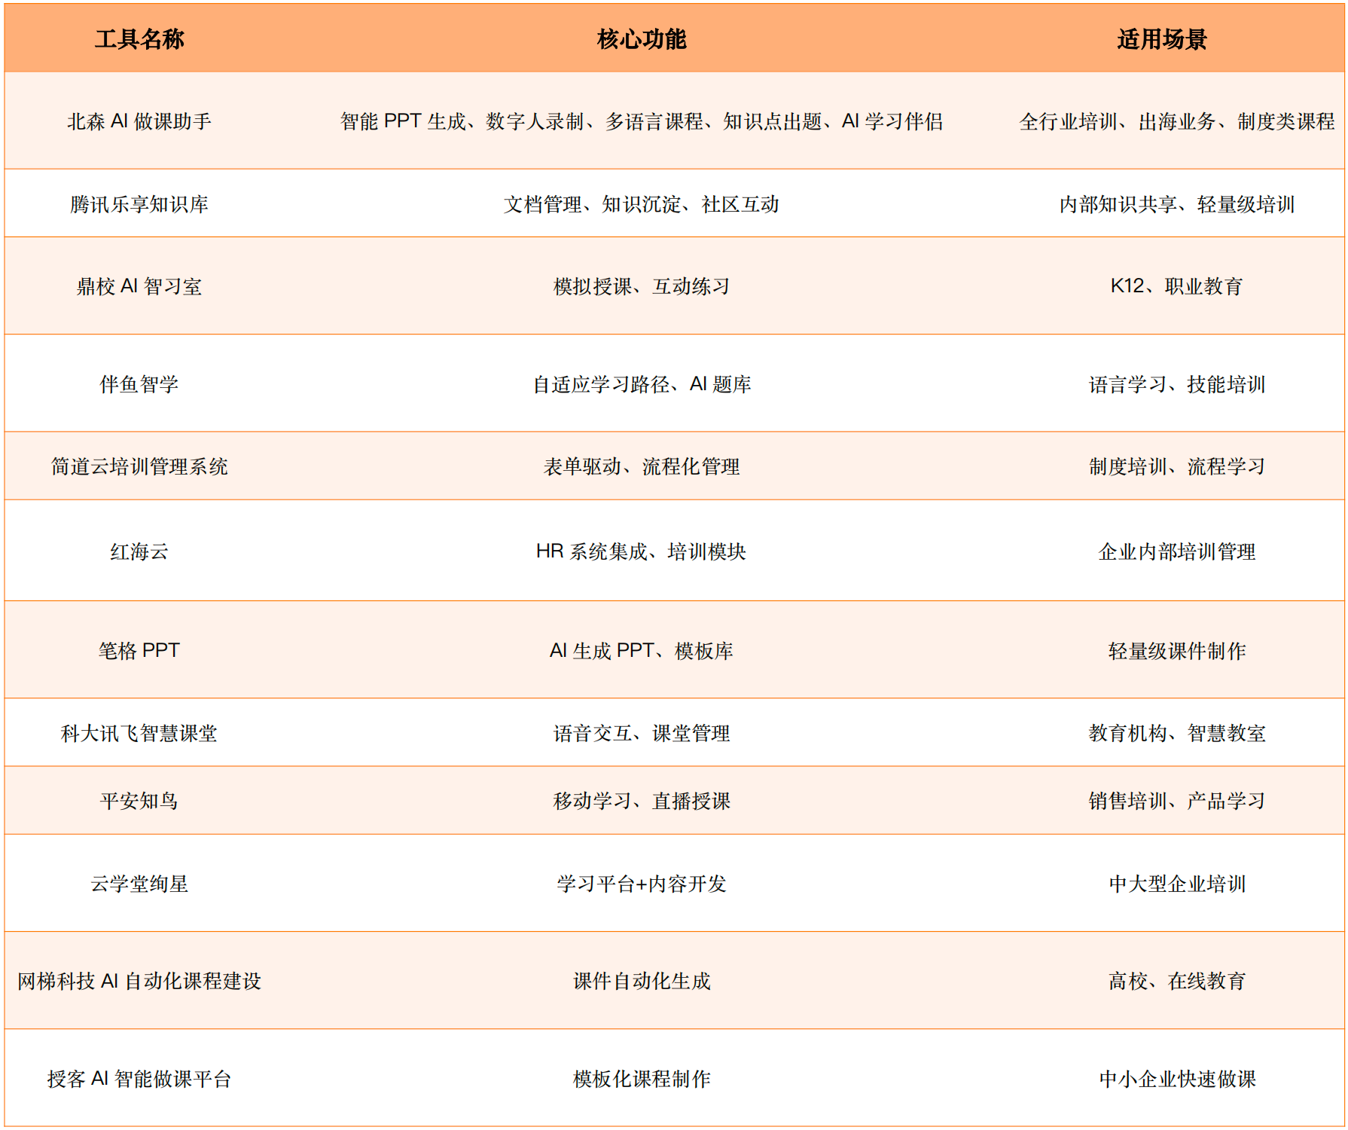Click 语言学习、技能培训 cell
1348x1130 pixels.
1176,384
